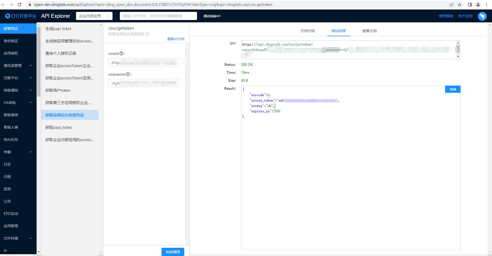Open the 获取用户token API
This screenshot has height=256, width=492.
pos(70,90)
